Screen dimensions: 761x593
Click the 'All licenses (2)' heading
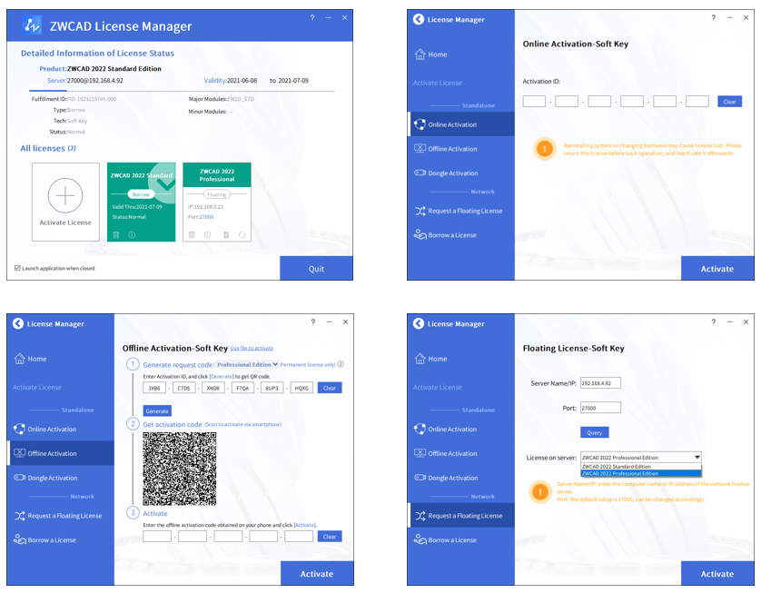click(x=48, y=148)
